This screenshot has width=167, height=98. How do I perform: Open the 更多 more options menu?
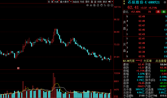pos(105,2)
